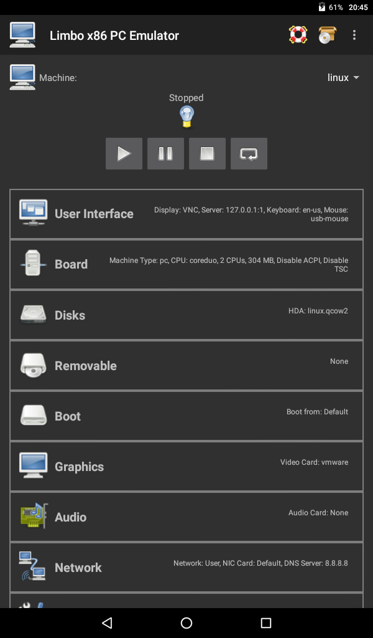Open the CD package import icon
Image resolution: width=373 pixels, height=638 pixels.
pos(327,35)
